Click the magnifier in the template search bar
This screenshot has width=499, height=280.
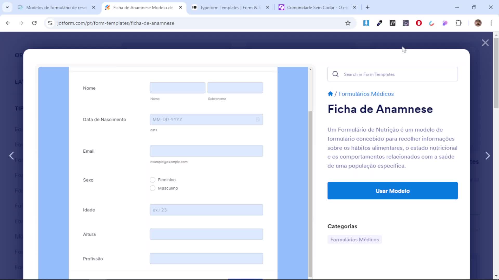336,74
